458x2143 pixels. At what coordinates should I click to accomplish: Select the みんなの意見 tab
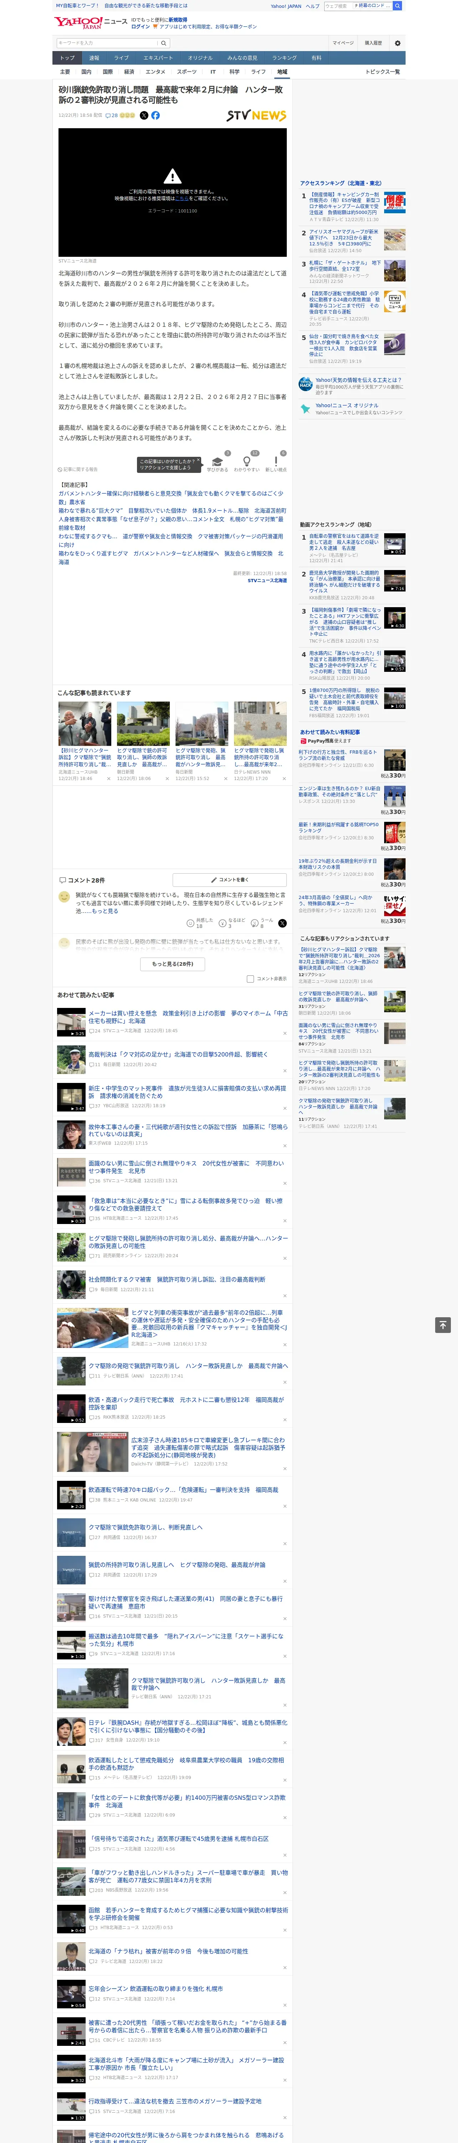243,58
